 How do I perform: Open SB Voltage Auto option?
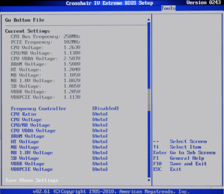tap(100, 158)
